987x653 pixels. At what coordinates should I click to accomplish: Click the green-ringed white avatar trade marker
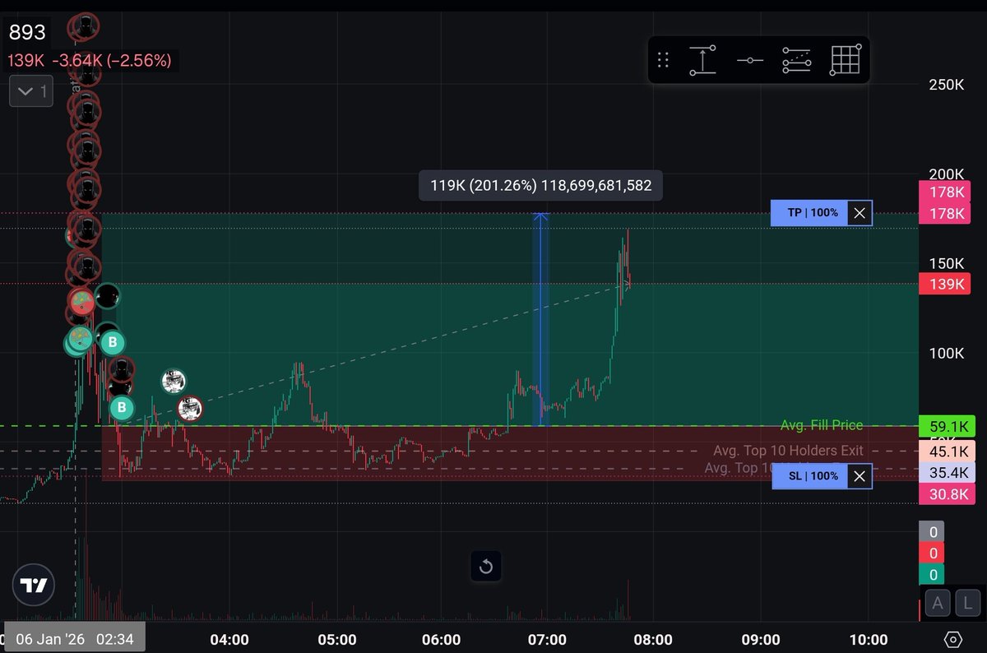click(x=173, y=381)
